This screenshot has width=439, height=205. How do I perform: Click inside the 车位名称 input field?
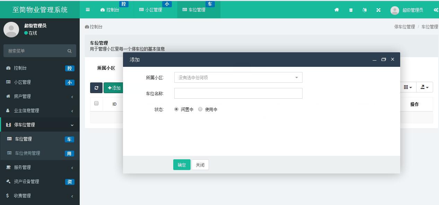click(x=238, y=93)
